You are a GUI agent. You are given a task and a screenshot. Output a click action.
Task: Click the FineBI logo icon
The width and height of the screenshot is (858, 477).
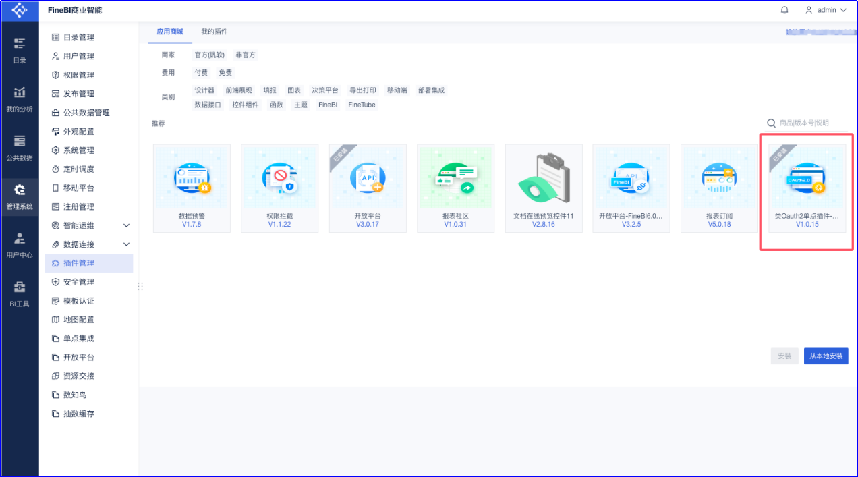[20, 10]
